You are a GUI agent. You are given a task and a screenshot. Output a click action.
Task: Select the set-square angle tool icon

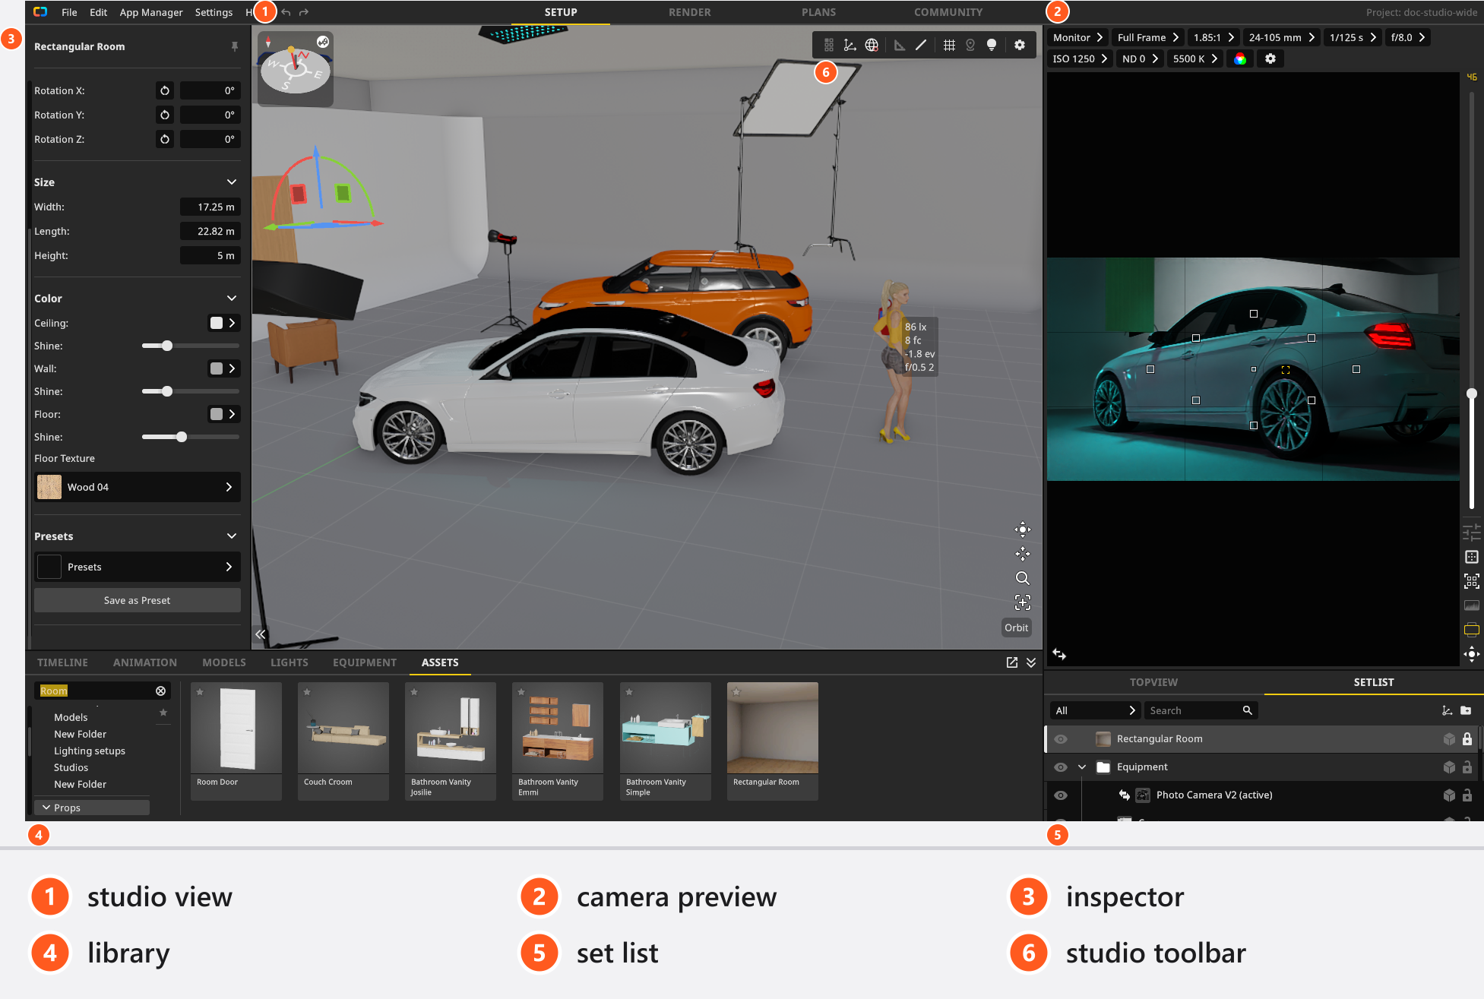(x=900, y=46)
